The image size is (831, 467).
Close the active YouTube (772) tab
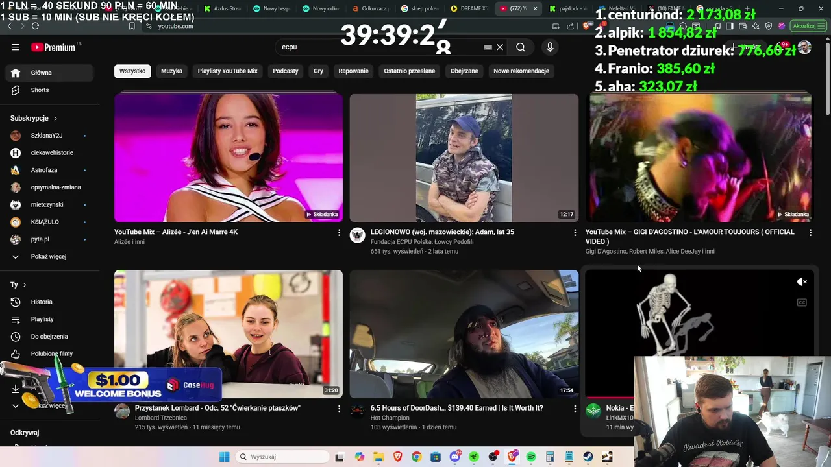[x=535, y=9]
